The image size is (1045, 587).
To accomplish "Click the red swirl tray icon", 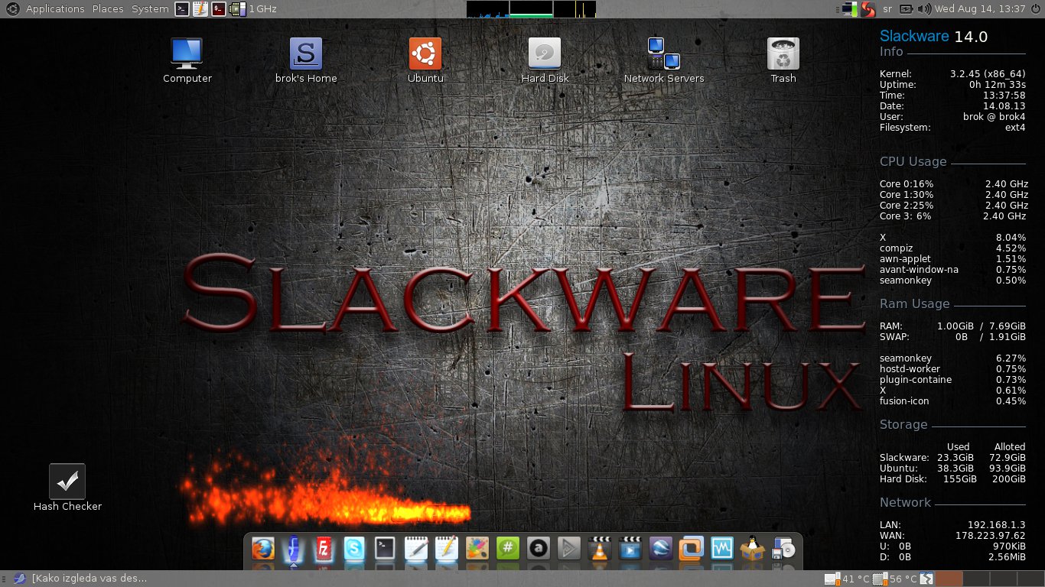I will [x=868, y=9].
